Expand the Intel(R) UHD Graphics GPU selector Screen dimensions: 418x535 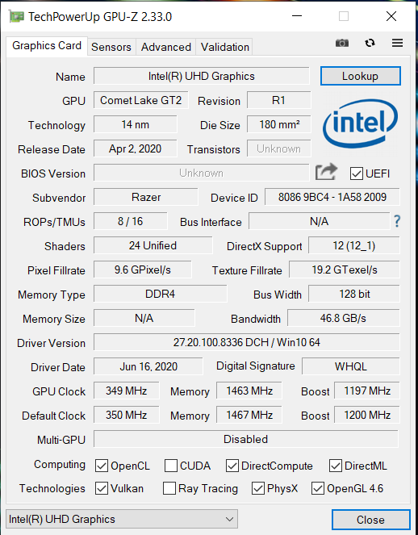click(122, 520)
